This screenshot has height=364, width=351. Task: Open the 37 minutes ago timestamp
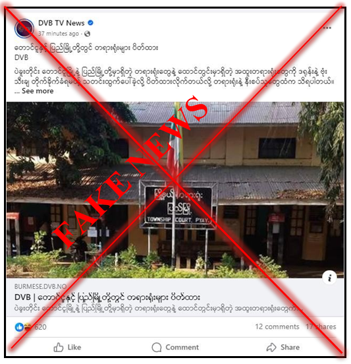[x=59, y=34]
